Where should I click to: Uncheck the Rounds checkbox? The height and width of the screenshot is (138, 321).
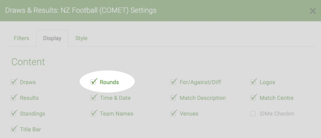click(93, 82)
